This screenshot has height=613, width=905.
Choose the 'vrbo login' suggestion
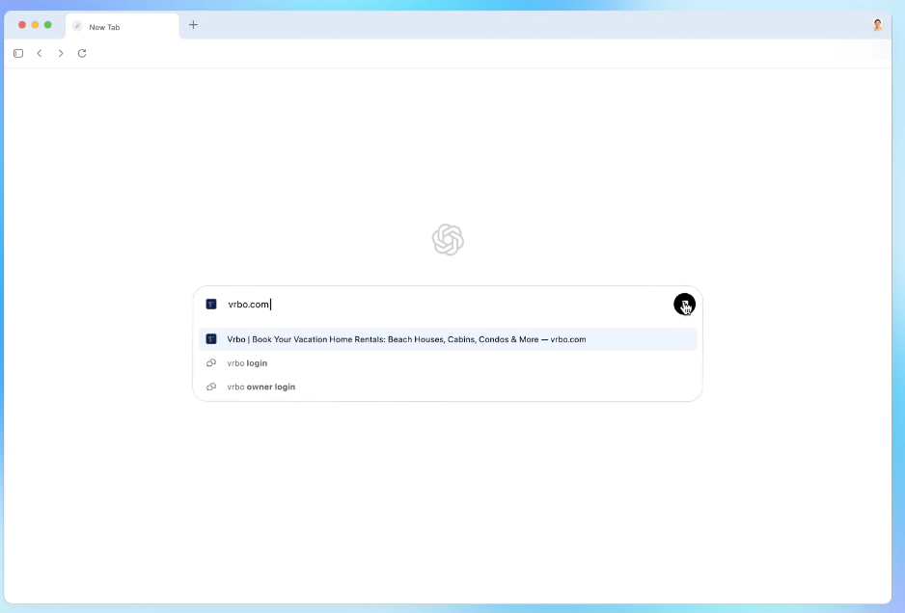click(x=247, y=363)
